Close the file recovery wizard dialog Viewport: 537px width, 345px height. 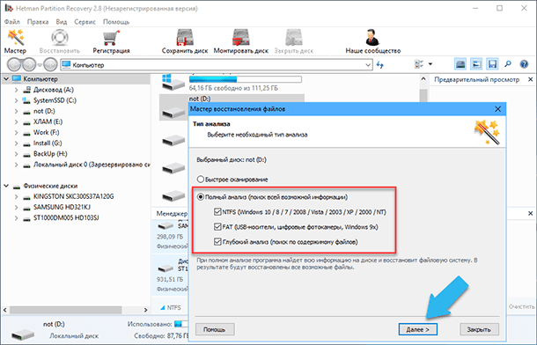(x=497, y=109)
